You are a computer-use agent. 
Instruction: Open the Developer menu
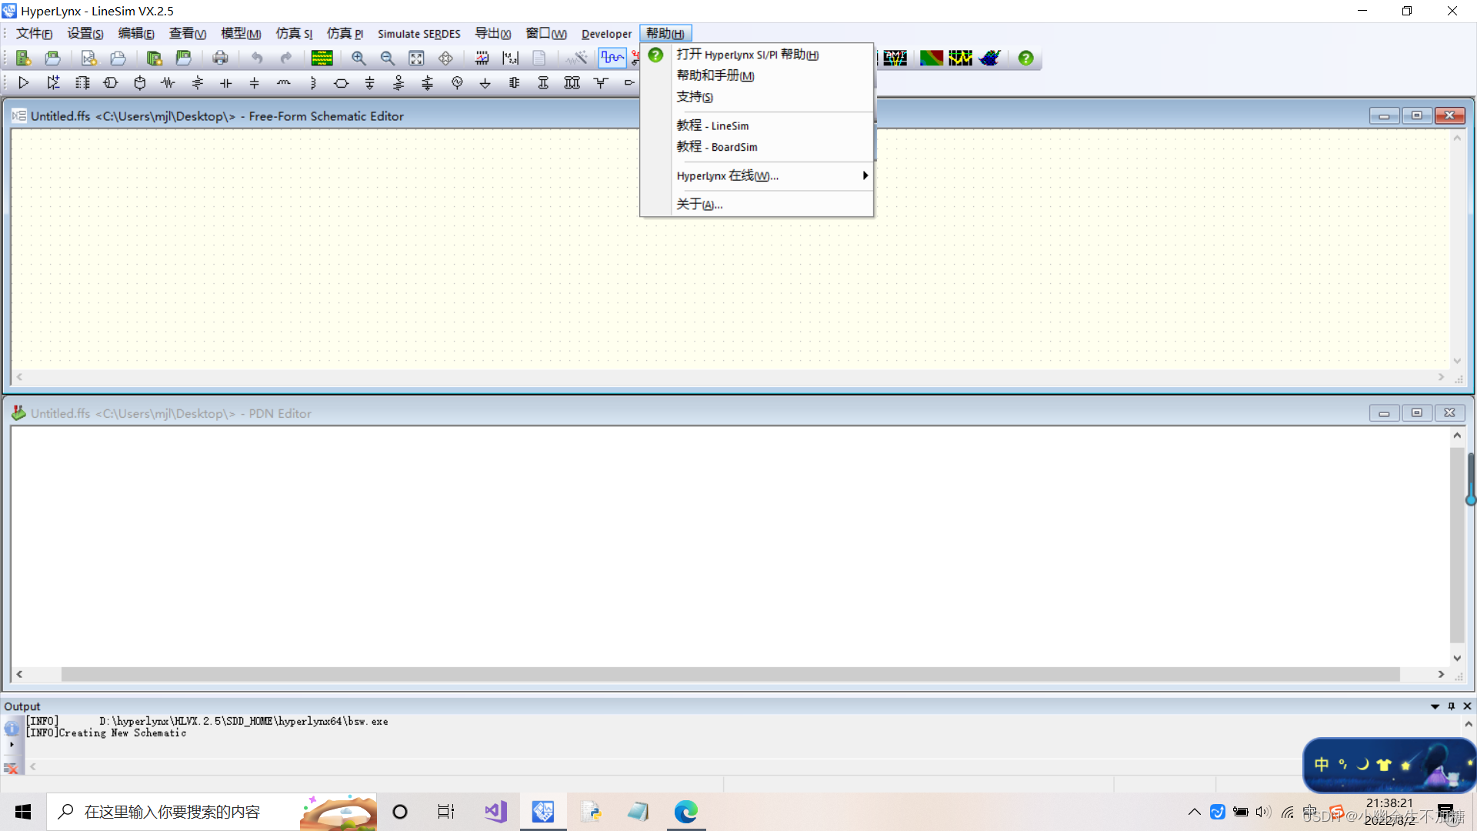click(x=607, y=34)
